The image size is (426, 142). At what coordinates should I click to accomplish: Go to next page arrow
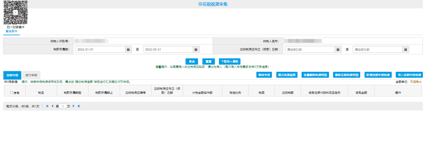(74, 106)
